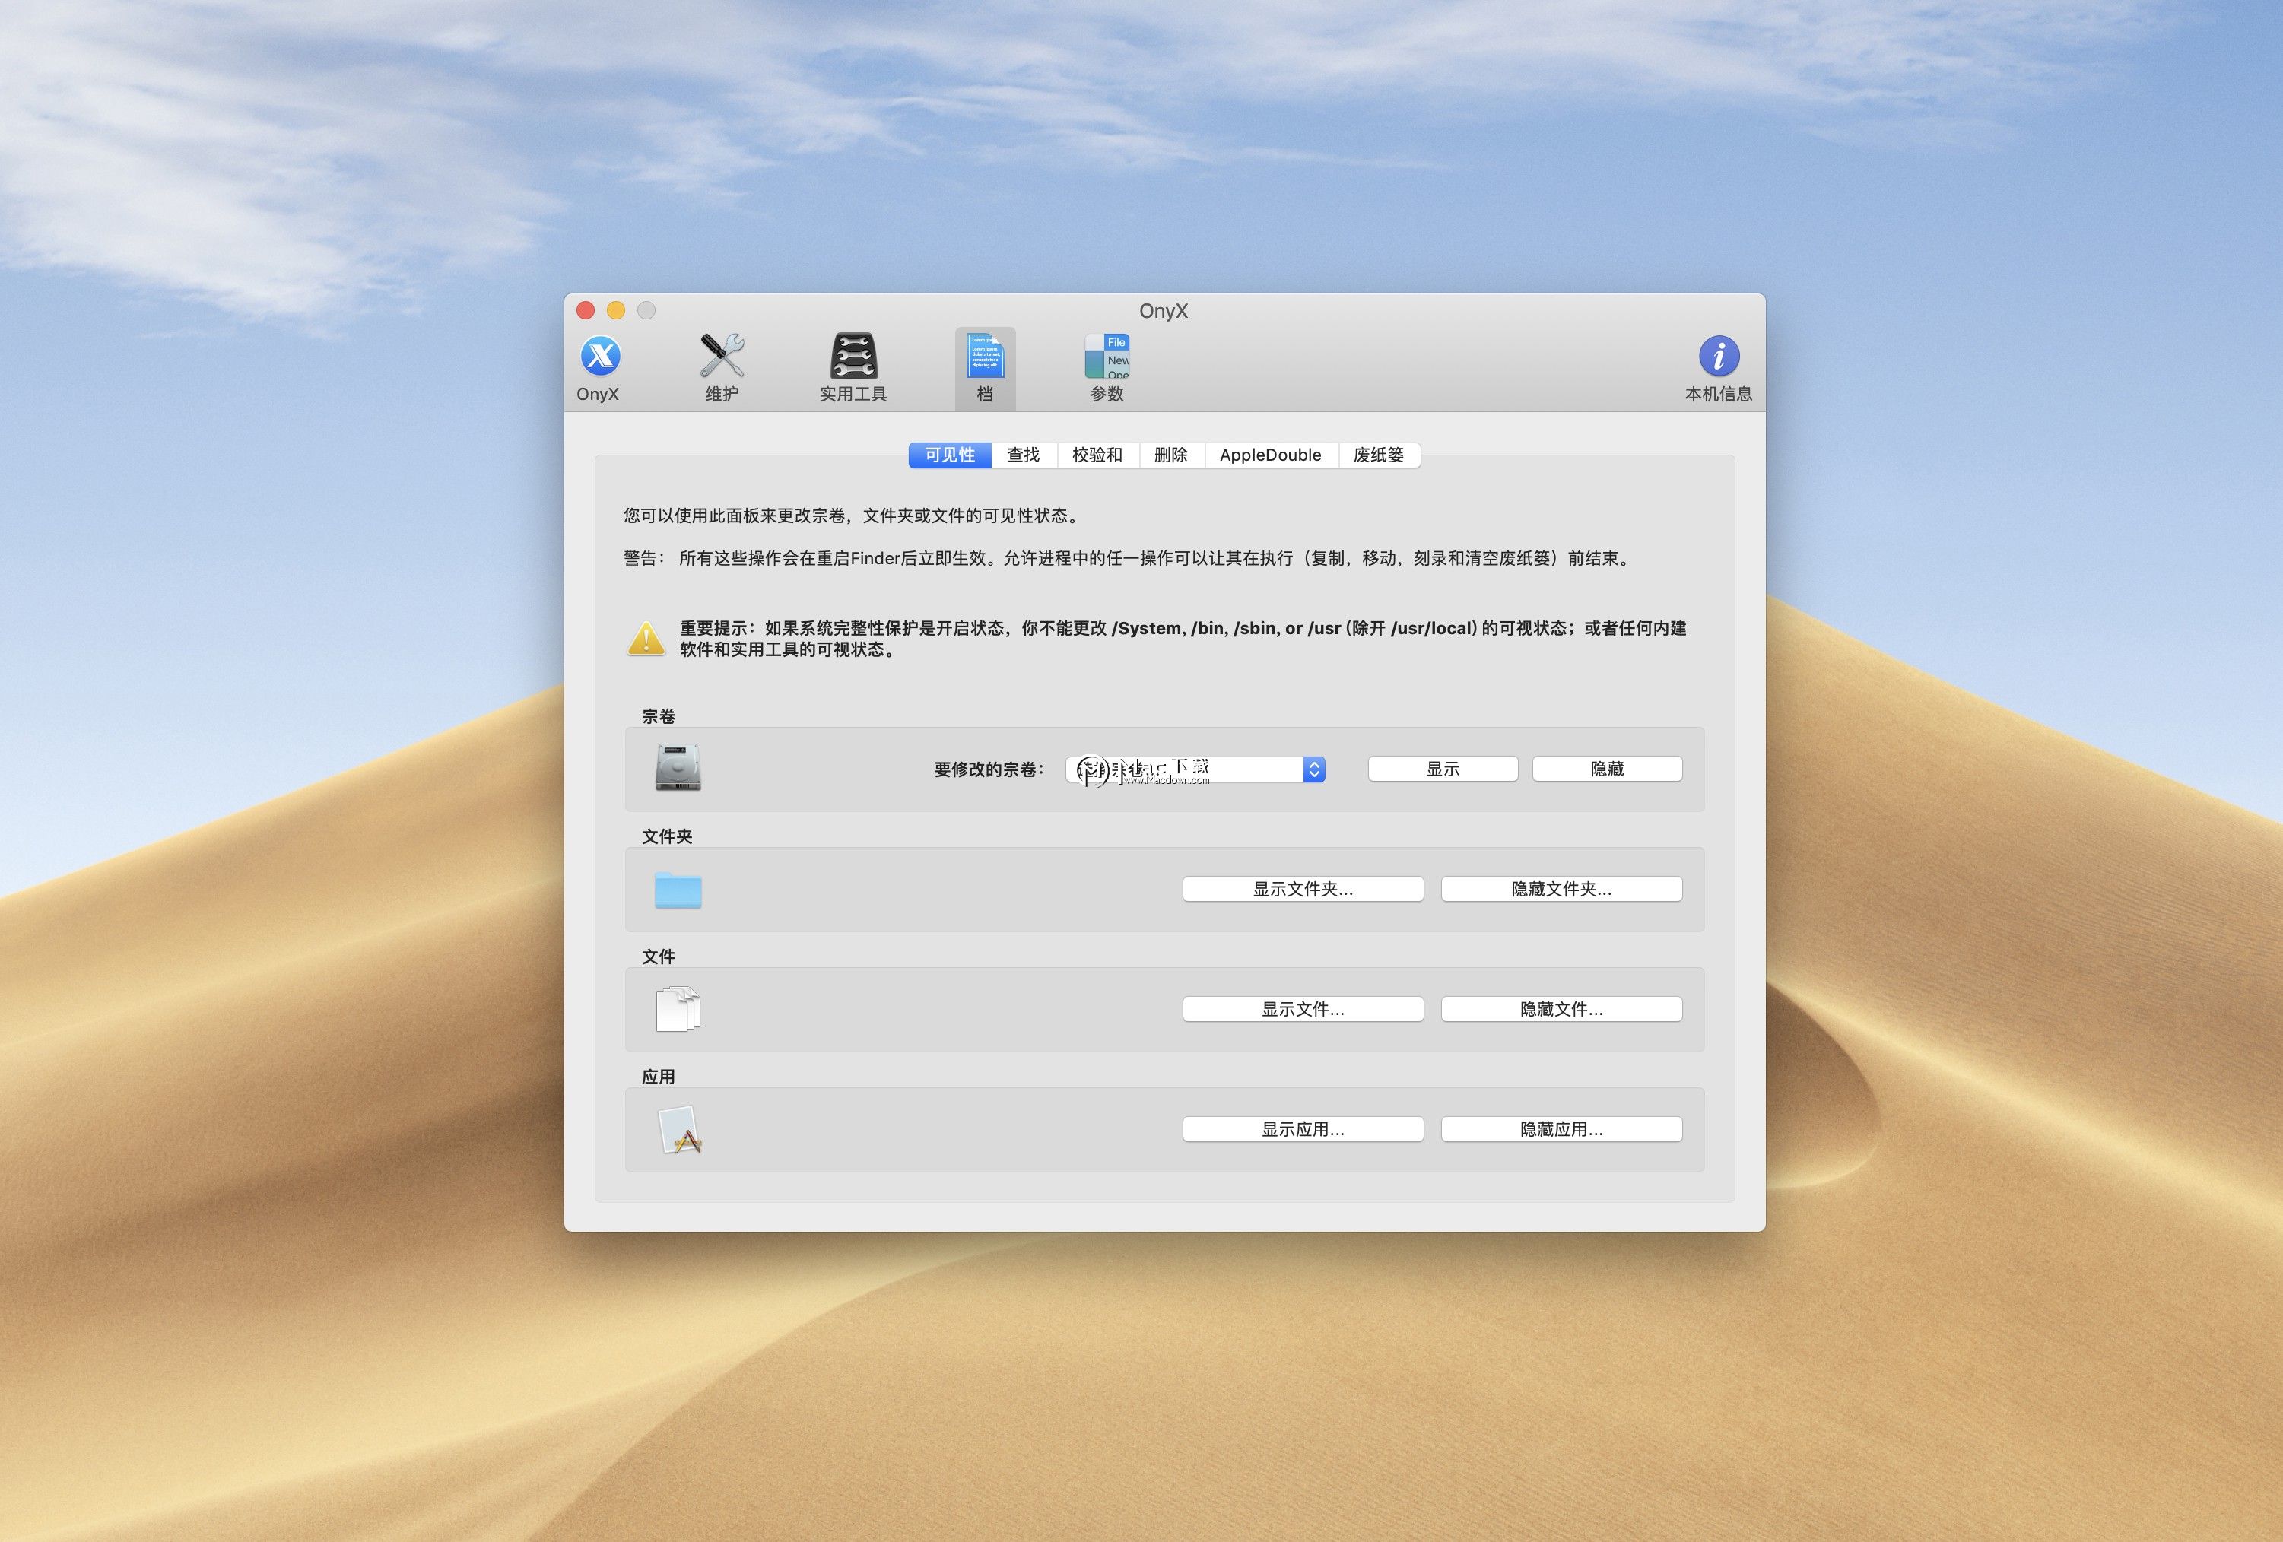Click the application icon in 应用 section
This screenshot has height=1542, width=2283.
click(679, 1129)
